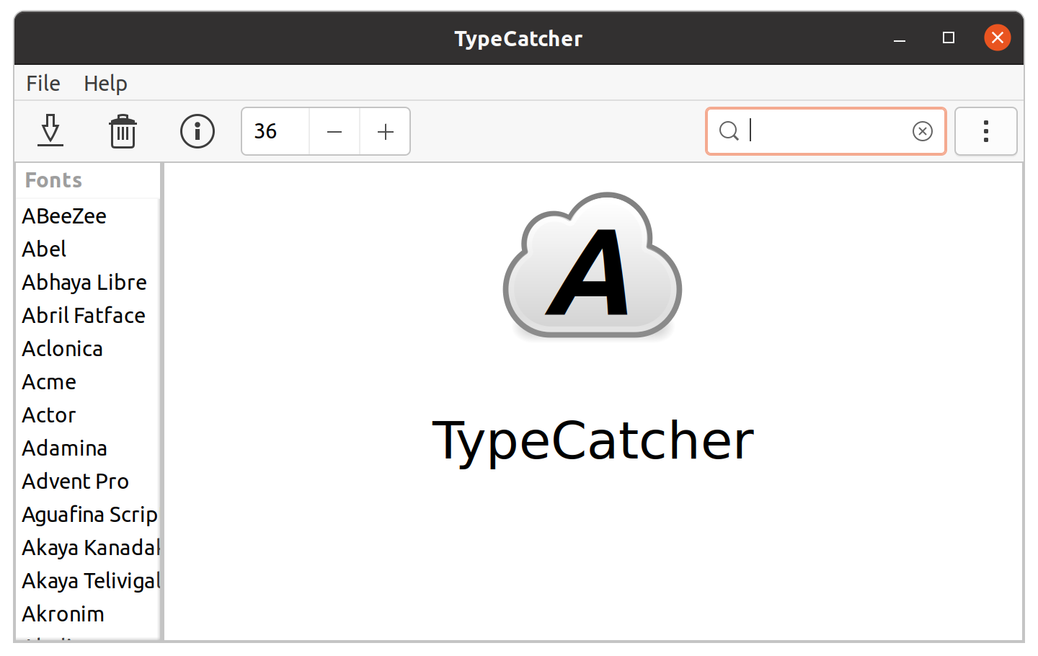Click the trash uninstall font icon

click(123, 131)
